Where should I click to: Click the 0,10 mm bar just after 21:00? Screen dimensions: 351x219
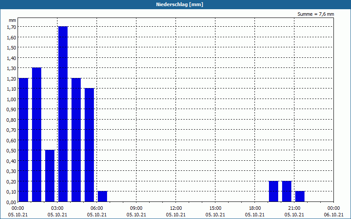300,196
